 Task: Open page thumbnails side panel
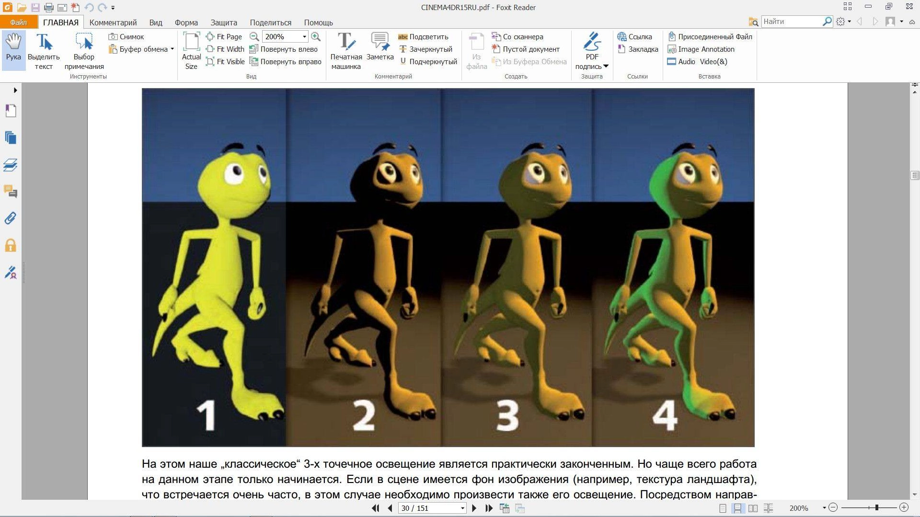pos(11,138)
